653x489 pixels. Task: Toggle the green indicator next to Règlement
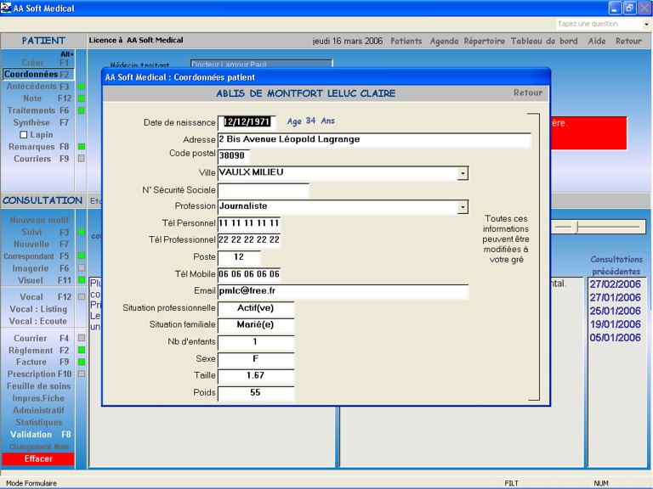(x=82, y=350)
